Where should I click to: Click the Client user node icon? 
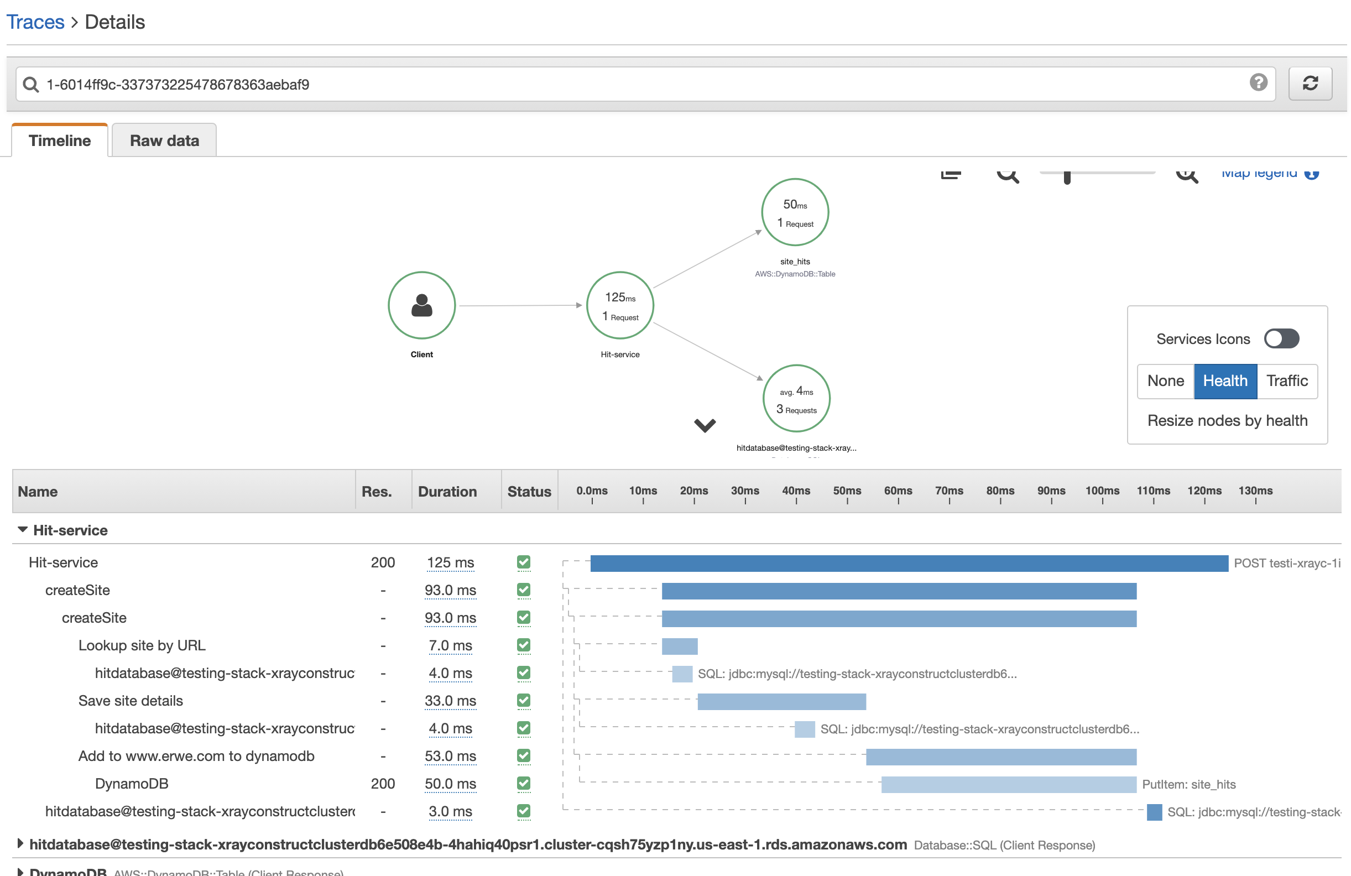click(421, 305)
